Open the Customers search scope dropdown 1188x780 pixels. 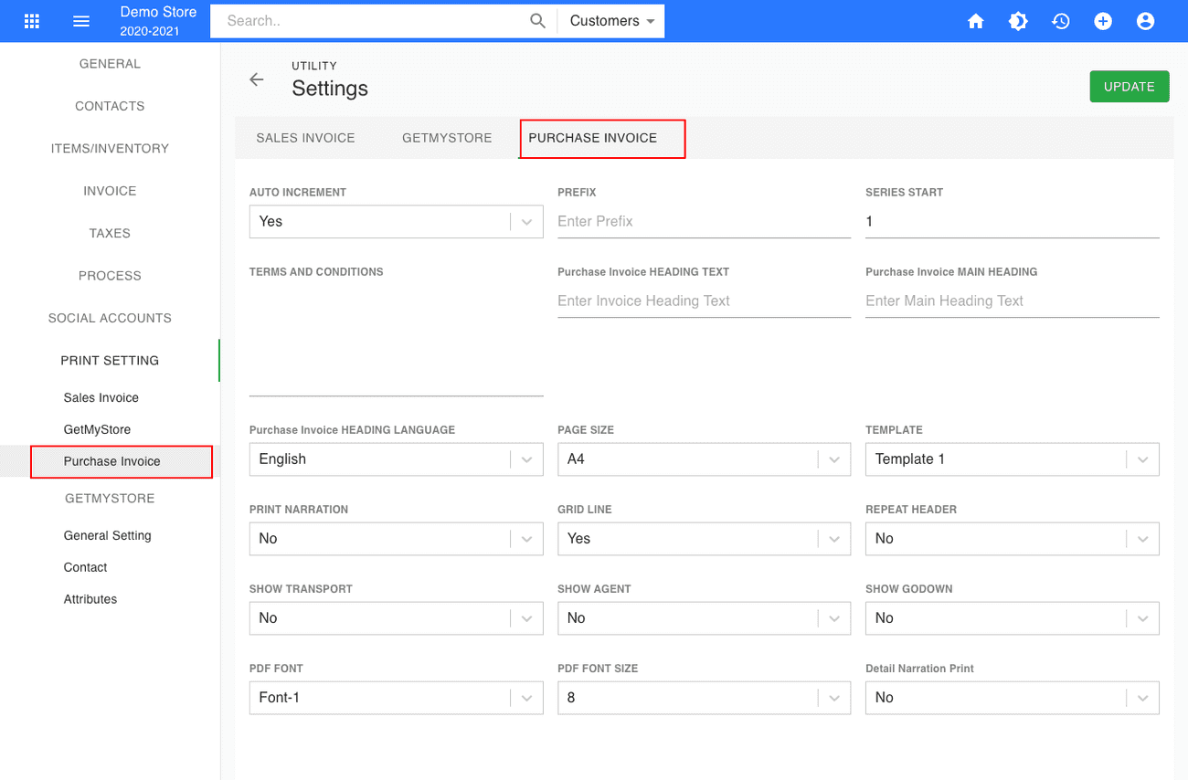[610, 20]
